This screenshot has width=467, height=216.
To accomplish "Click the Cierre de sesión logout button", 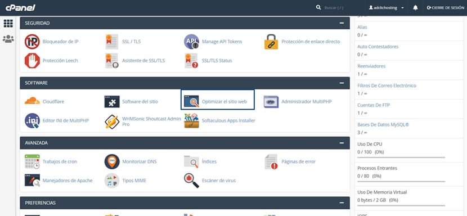I will pos(445,8).
